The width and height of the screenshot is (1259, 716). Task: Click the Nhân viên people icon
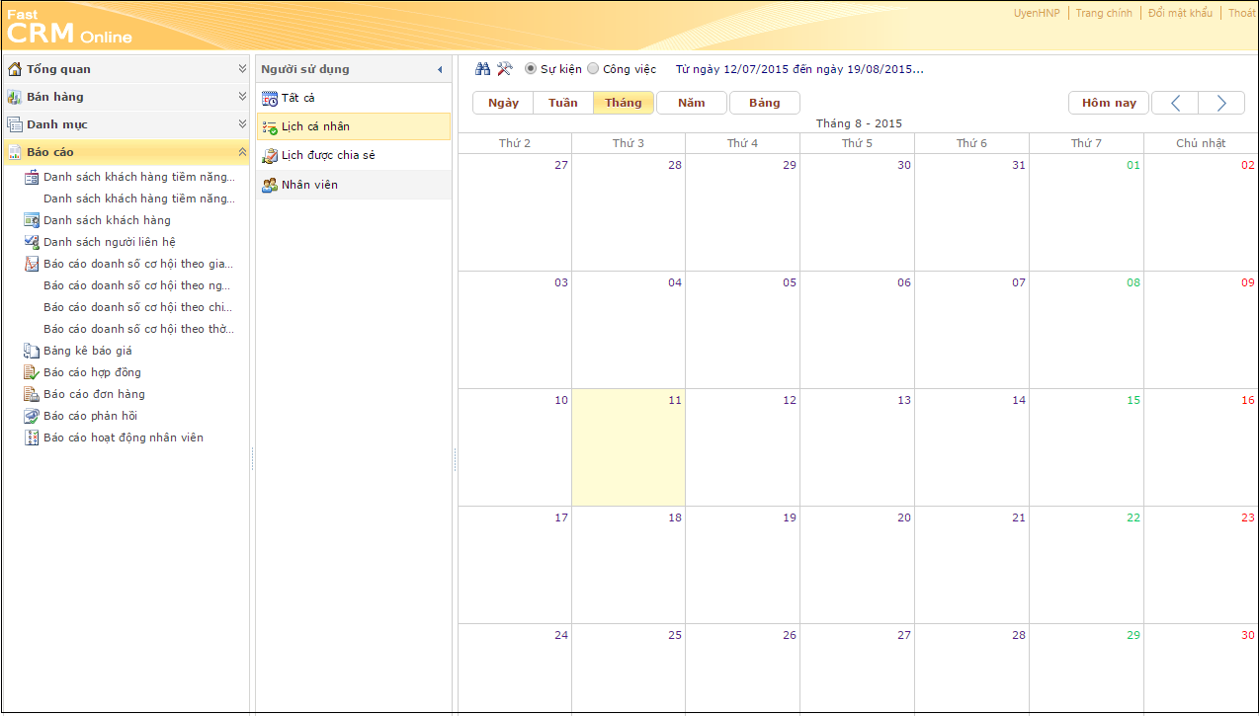(x=270, y=185)
